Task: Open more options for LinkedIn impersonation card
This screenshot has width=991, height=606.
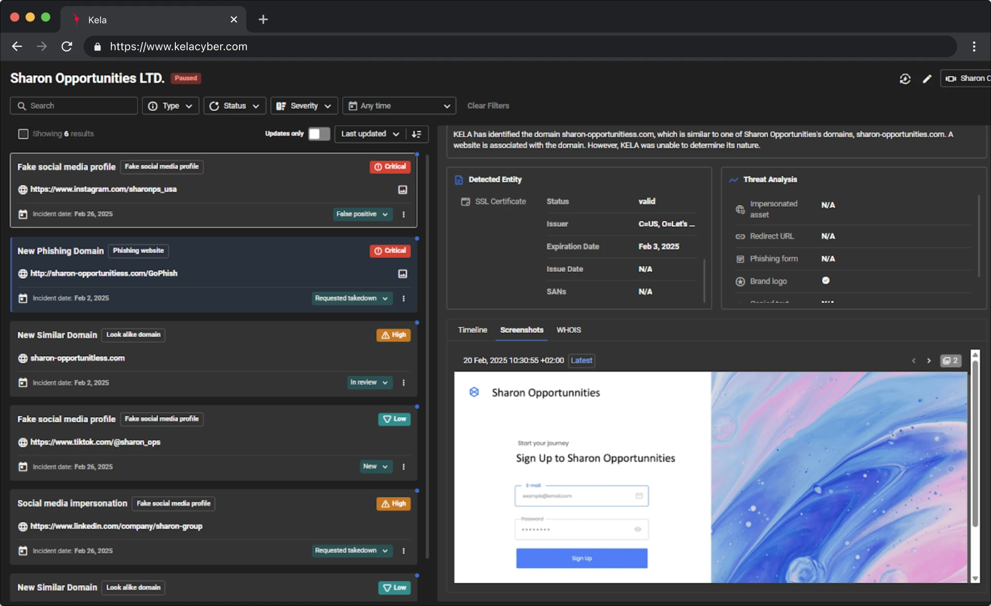Action: coord(404,551)
